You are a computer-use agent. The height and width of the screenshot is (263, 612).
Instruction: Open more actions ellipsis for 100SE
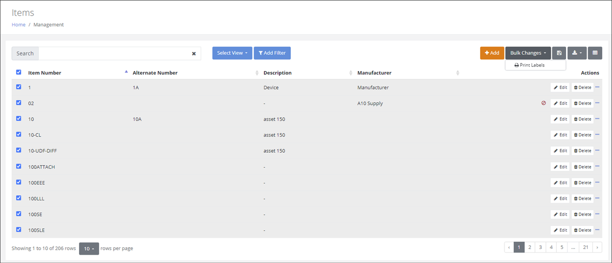597,214
